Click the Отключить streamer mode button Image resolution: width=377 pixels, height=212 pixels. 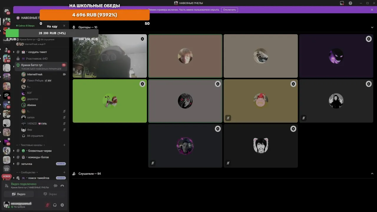click(x=229, y=10)
